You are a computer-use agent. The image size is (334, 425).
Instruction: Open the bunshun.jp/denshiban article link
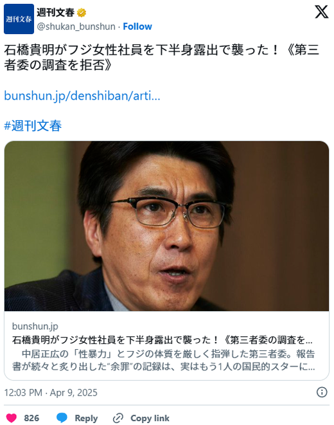tap(82, 96)
